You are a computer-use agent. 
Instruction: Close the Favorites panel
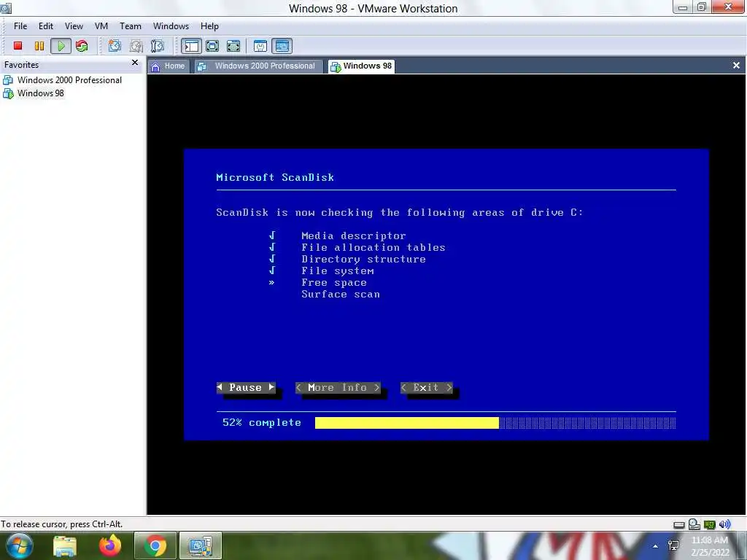(135, 63)
